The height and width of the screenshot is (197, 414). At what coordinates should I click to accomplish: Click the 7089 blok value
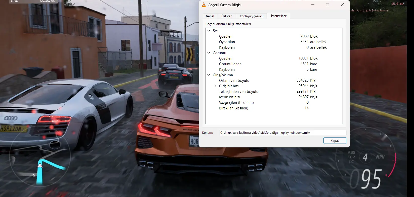(309, 36)
